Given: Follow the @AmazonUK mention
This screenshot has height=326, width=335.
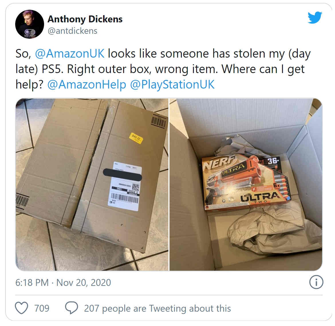Looking at the screenshot, I should (70, 54).
